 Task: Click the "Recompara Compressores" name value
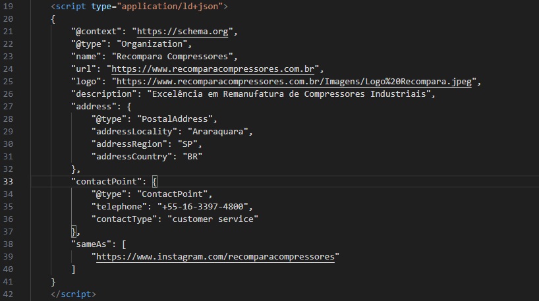172,57
